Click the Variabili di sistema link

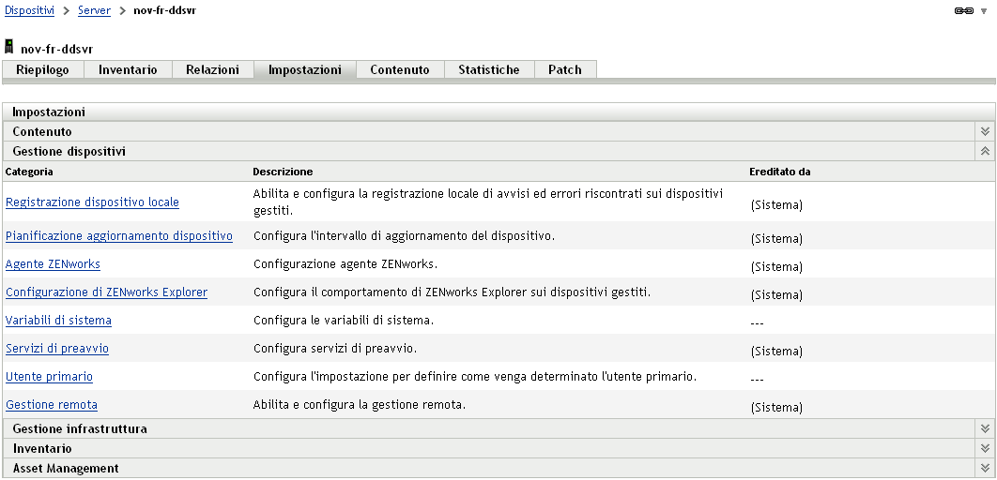click(x=58, y=321)
